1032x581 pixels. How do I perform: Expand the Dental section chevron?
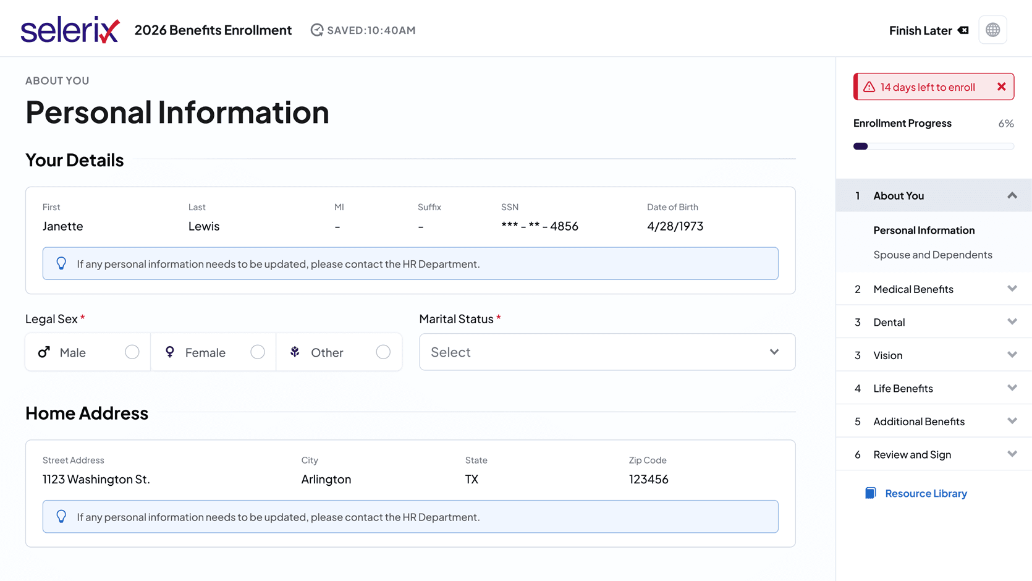(x=1012, y=322)
